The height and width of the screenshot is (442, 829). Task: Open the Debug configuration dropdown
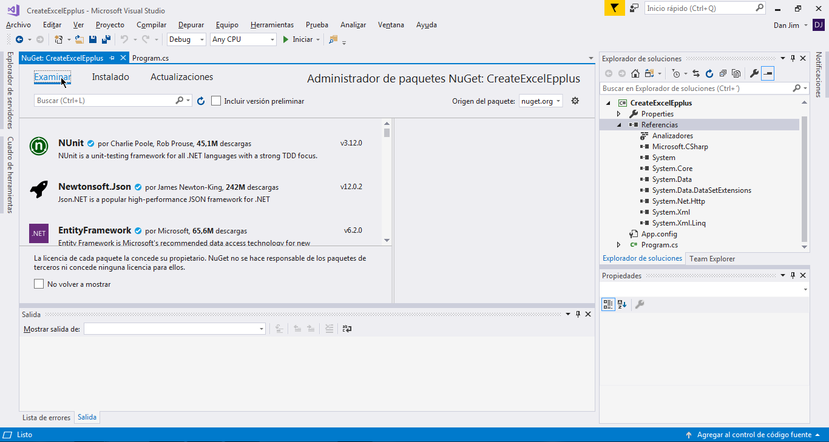187,39
